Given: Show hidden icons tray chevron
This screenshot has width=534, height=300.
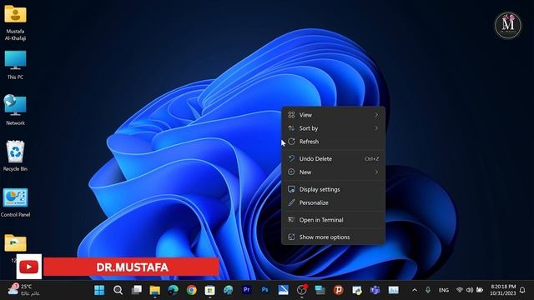Looking at the screenshot, I should pyautogui.click(x=415, y=290).
